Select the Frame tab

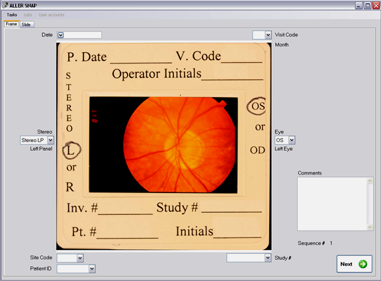11,24
